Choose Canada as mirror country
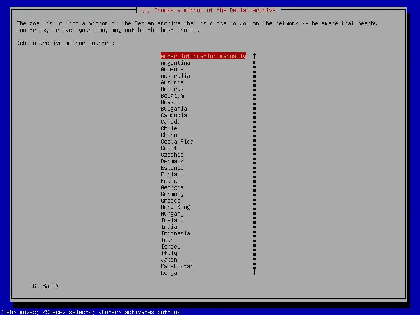420x315 pixels. (170, 121)
